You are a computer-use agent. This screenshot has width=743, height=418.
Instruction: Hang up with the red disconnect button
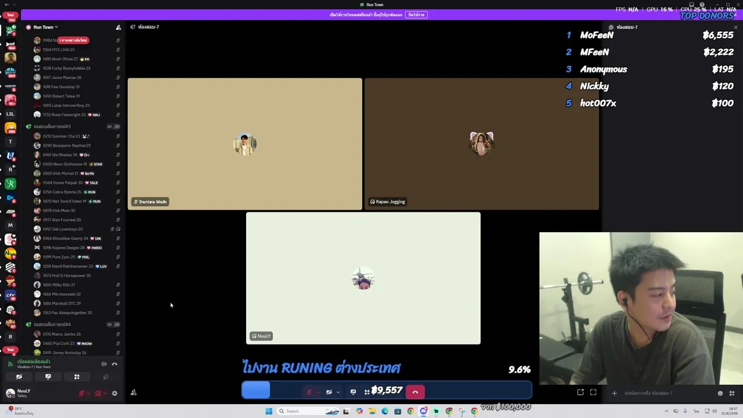415,392
